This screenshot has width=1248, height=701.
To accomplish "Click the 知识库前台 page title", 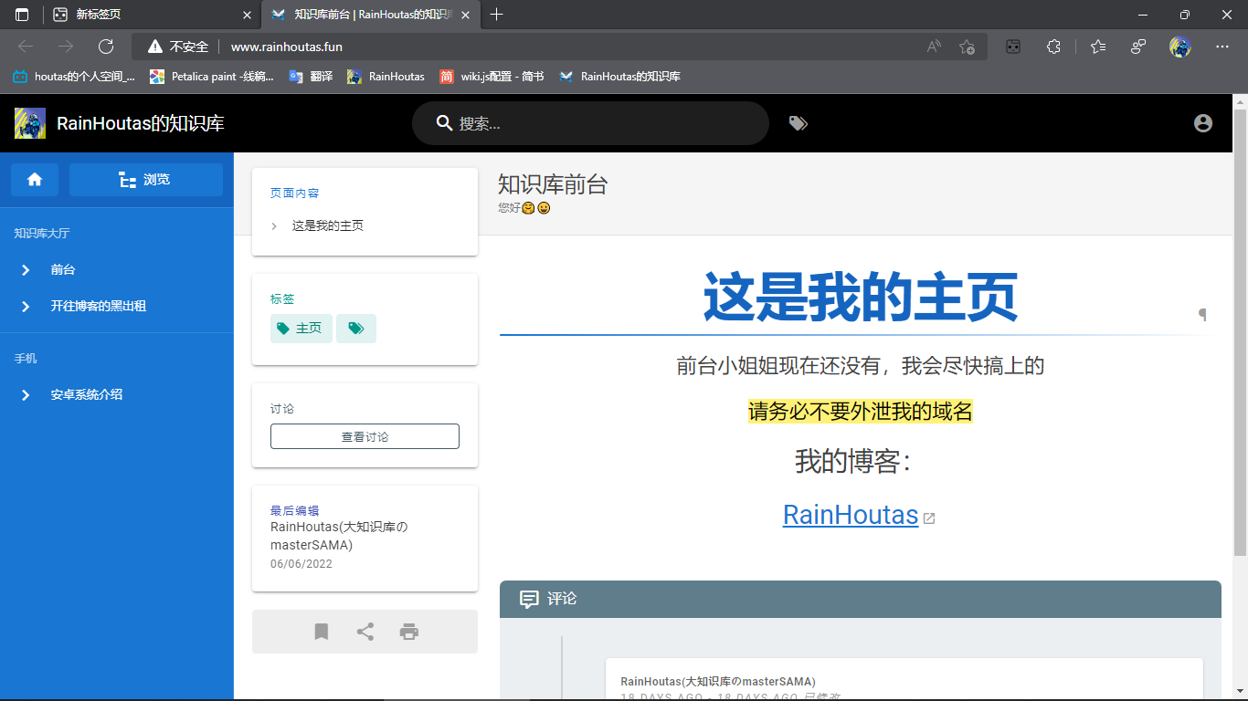I will click(x=553, y=184).
